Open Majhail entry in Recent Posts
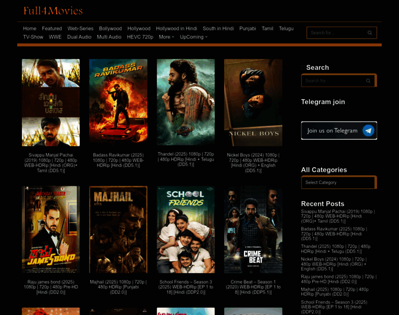This screenshot has width=399, height=315. (x=334, y=292)
